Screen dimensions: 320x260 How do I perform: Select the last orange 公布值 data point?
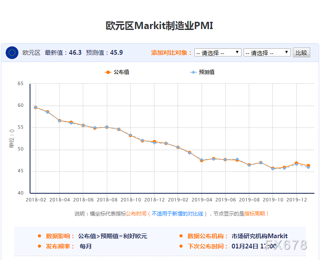click(x=308, y=165)
